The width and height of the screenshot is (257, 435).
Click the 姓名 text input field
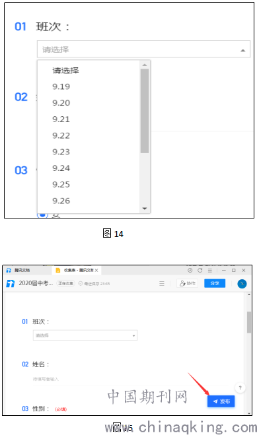tap(130, 379)
